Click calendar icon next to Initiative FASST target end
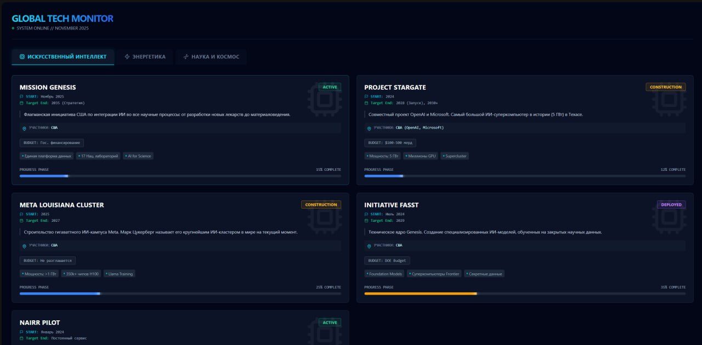 point(366,221)
